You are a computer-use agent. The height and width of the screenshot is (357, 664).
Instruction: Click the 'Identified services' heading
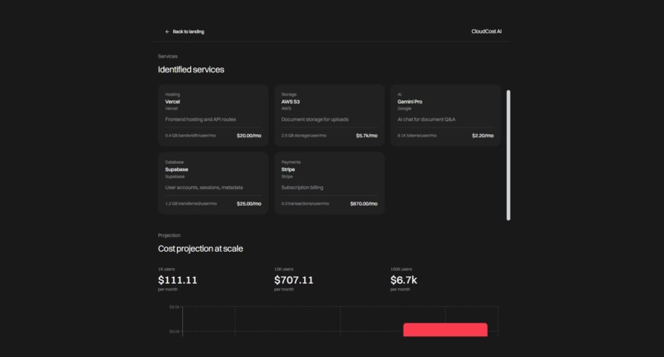(191, 70)
